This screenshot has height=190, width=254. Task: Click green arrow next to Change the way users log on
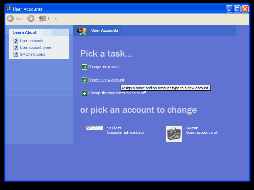(x=84, y=93)
